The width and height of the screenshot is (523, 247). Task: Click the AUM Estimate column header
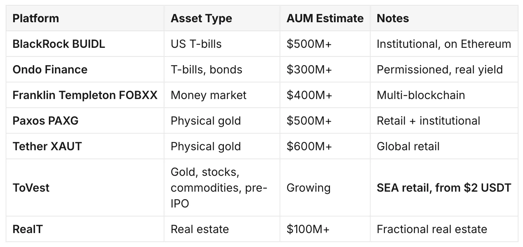pos(325,18)
